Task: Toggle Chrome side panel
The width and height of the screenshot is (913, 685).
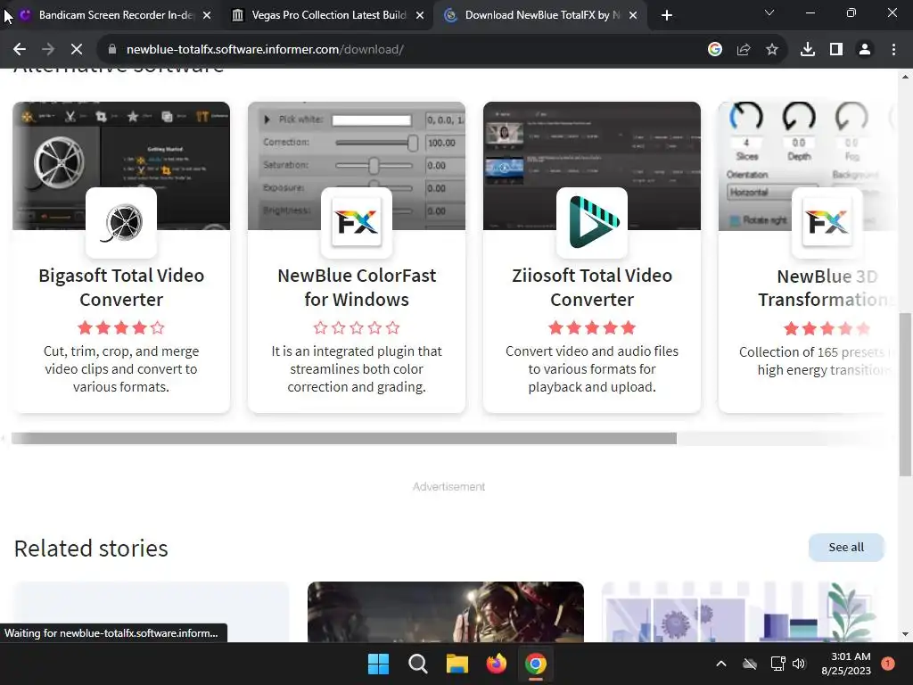Action: [836, 50]
